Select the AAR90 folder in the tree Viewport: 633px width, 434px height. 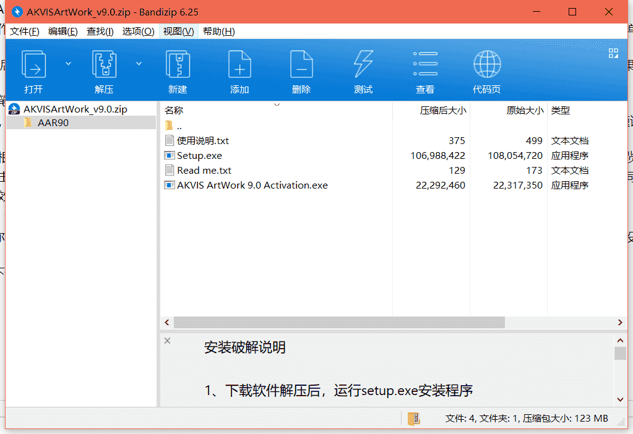pyautogui.click(x=53, y=122)
